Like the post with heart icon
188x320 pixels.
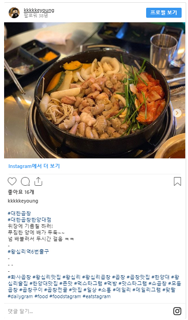tap(12, 182)
